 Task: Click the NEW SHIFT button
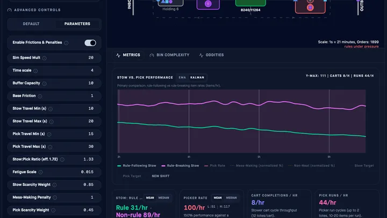click(x=160, y=176)
